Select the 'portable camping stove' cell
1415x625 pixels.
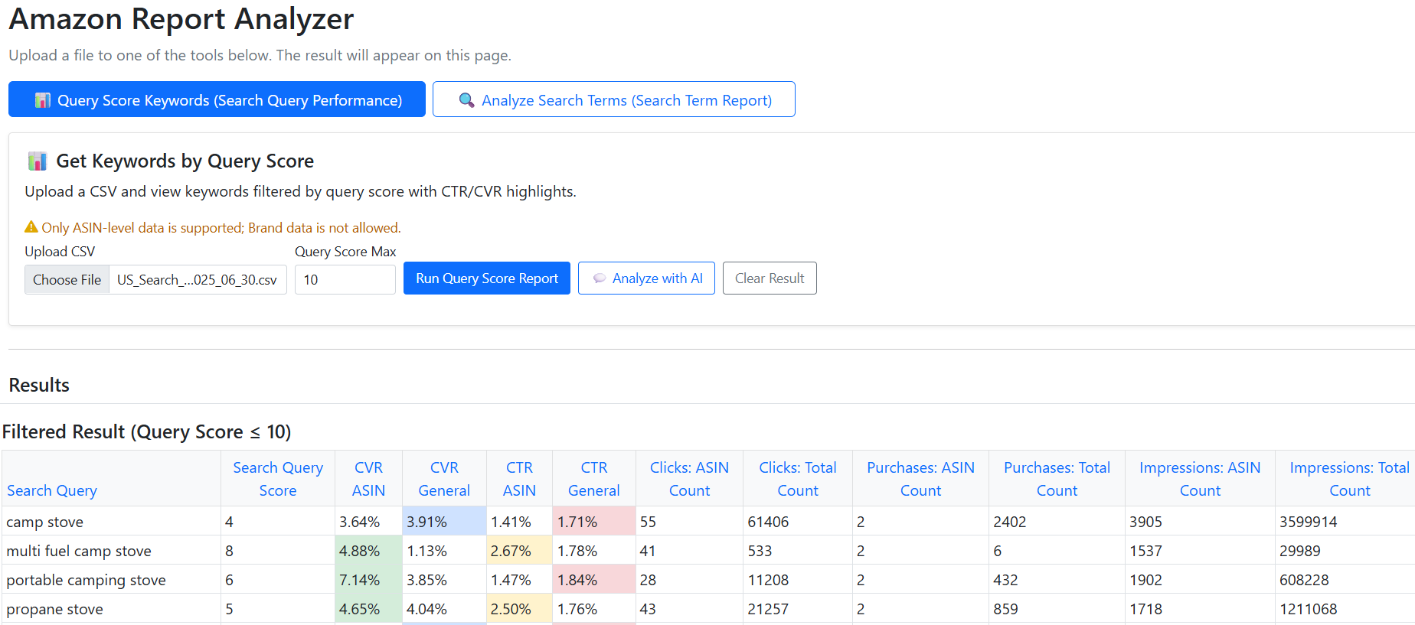point(112,580)
